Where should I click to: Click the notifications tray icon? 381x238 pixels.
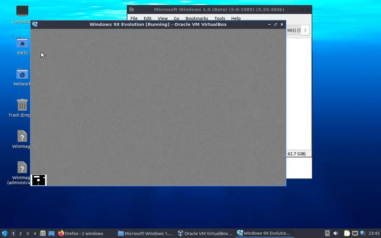coord(363,233)
